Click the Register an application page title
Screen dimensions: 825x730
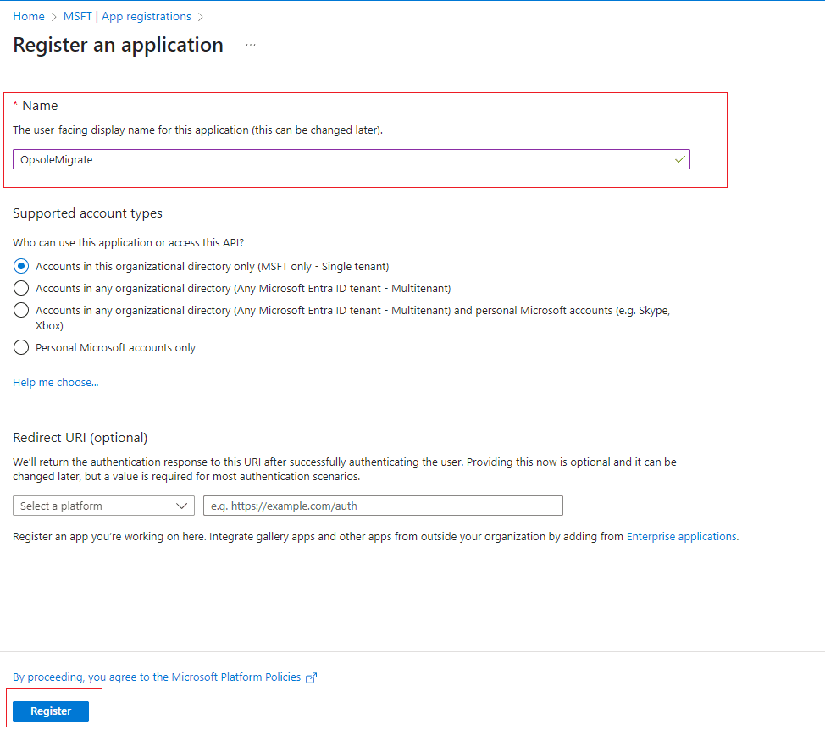118,45
